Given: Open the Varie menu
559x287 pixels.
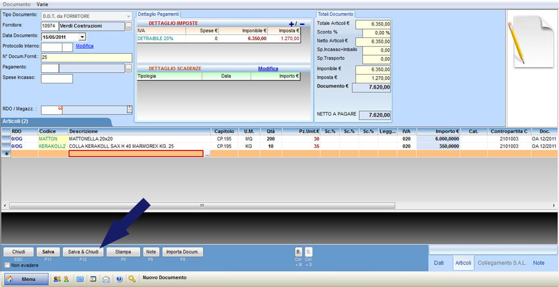Looking at the screenshot, I should 42,4.
